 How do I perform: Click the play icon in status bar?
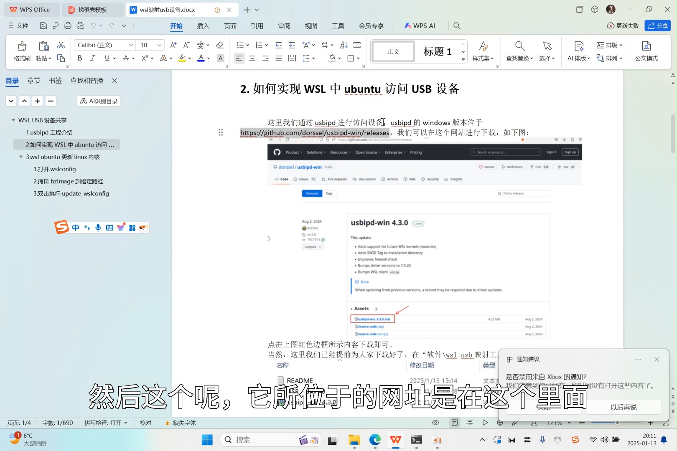tap(485, 423)
